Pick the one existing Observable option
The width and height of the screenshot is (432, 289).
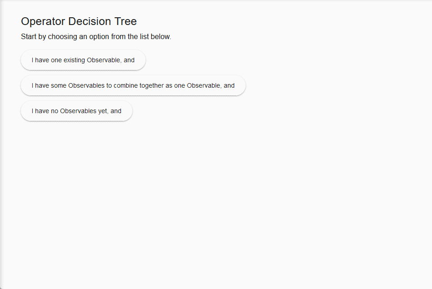pyautogui.click(x=83, y=60)
